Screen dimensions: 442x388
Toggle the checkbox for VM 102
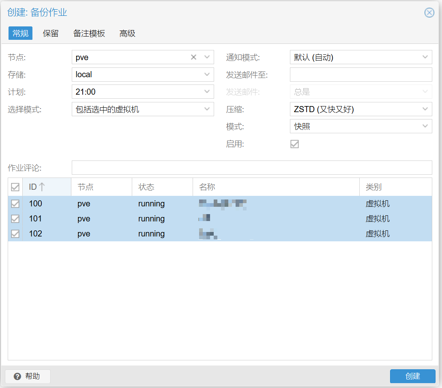click(15, 234)
